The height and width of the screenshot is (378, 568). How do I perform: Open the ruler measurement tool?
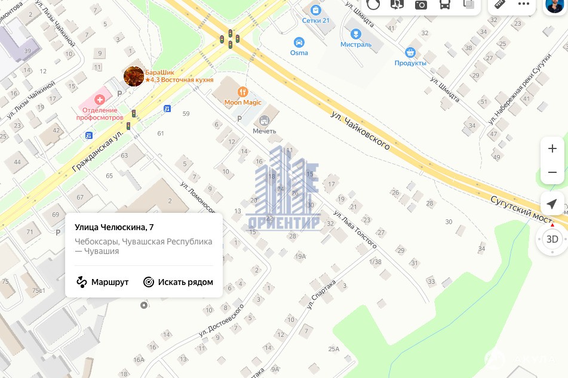click(x=501, y=4)
